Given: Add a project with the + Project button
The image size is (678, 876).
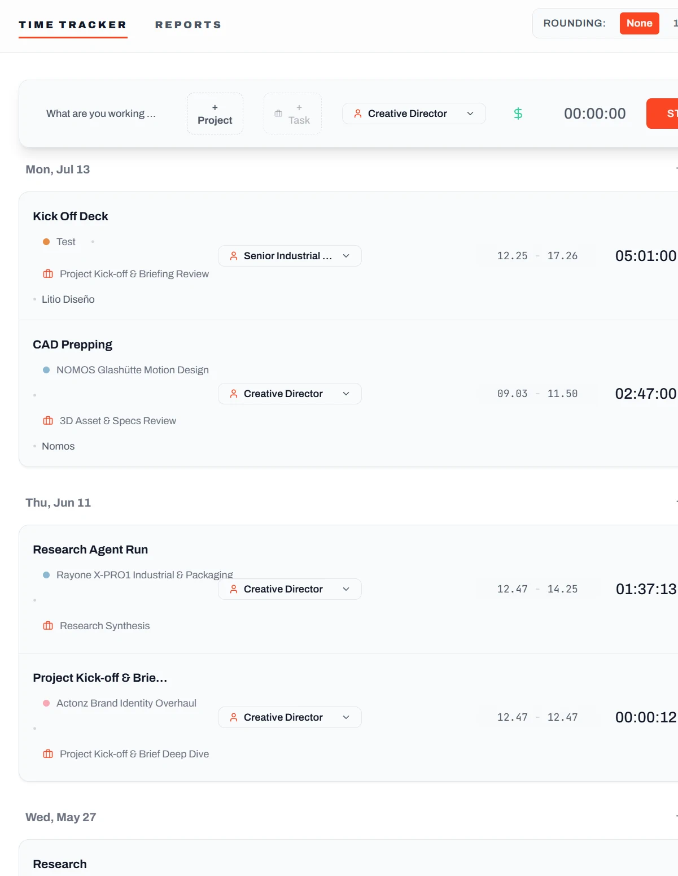Looking at the screenshot, I should click(x=215, y=114).
